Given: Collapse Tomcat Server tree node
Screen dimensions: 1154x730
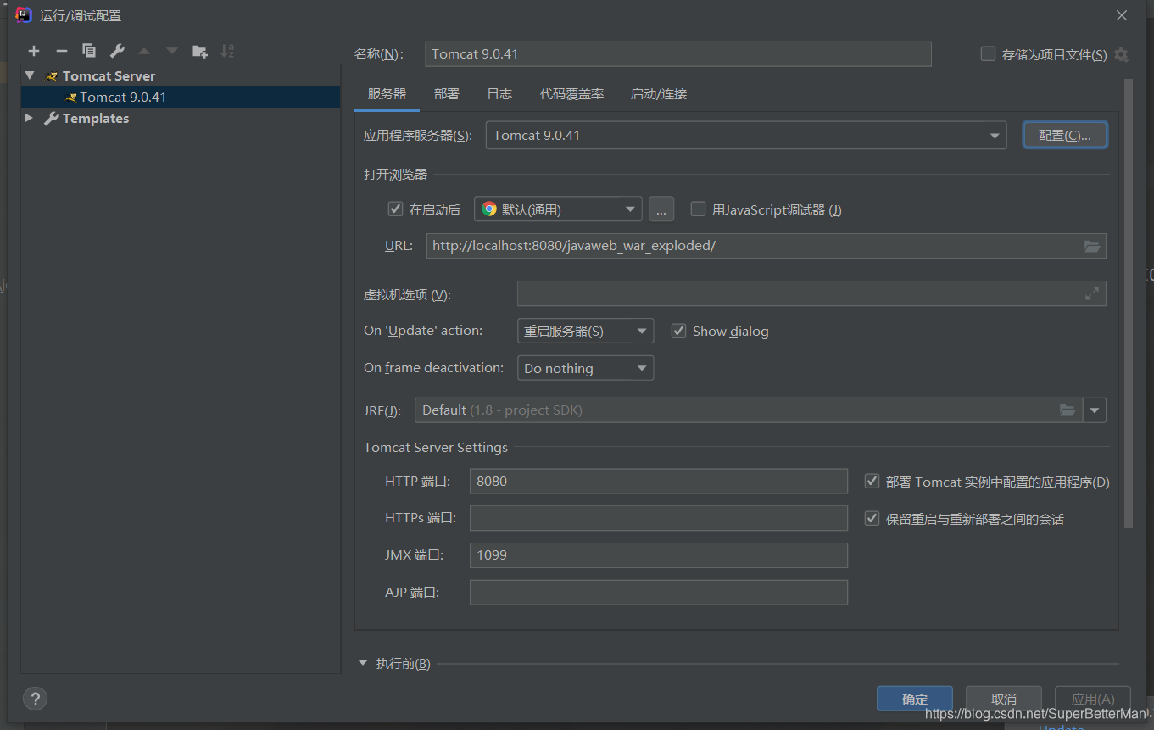Looking at the screenshot, I should [x=30, y=75].
